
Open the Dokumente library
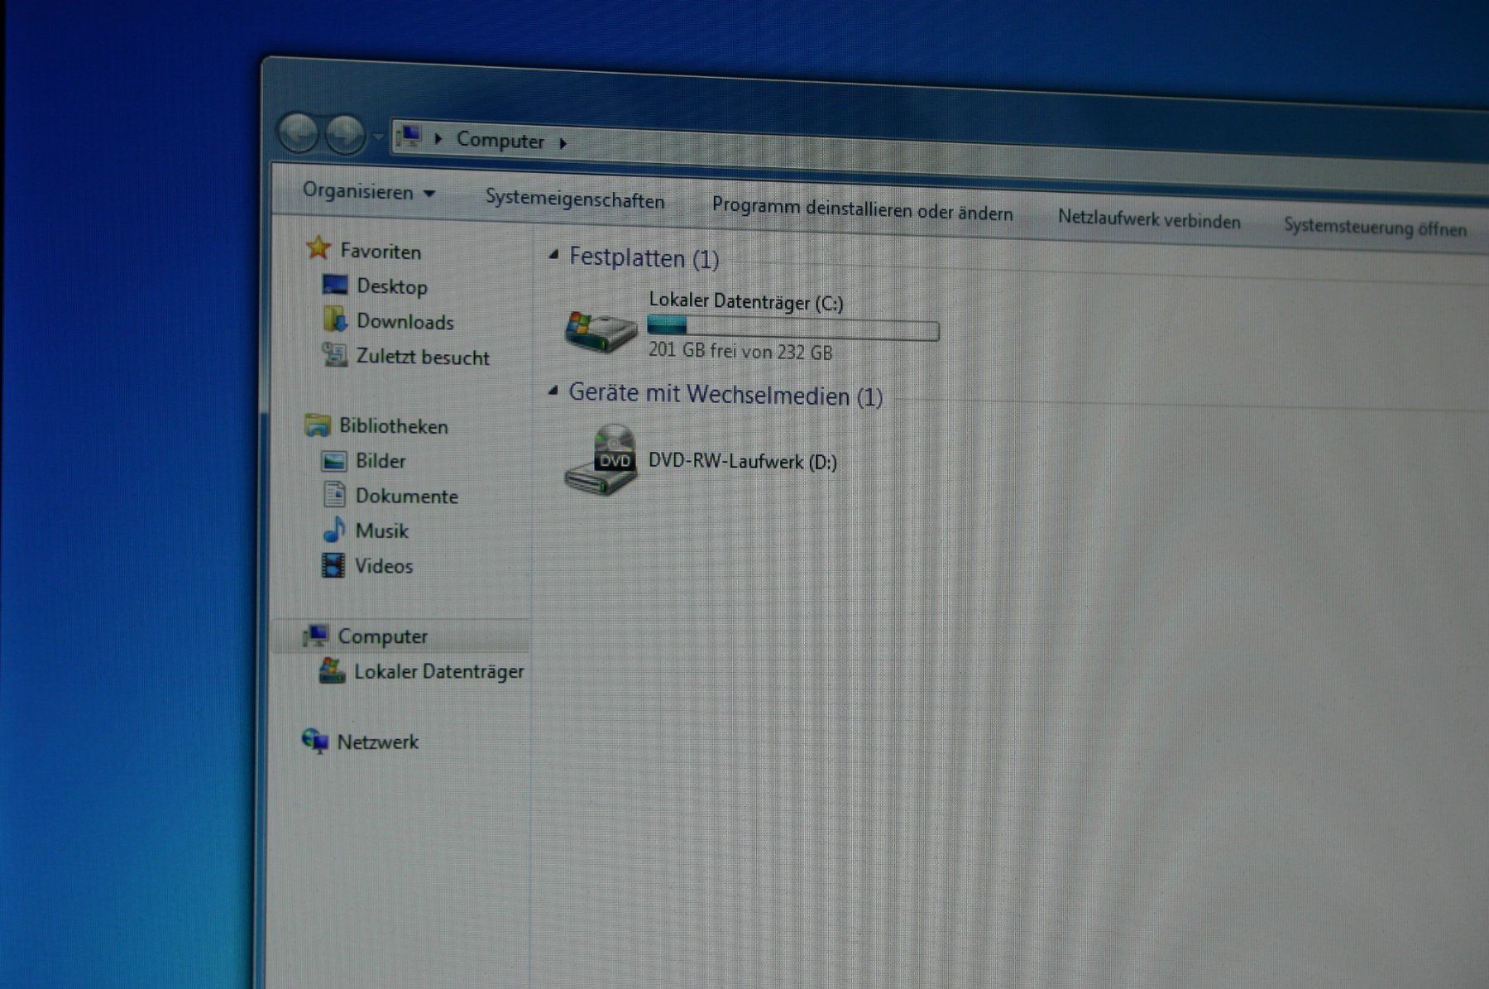click(x=407, y=497)
